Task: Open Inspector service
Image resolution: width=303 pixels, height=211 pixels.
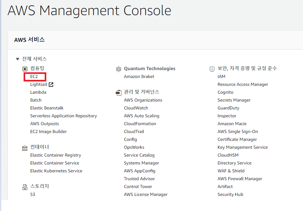Action: [x=227, y=116]
